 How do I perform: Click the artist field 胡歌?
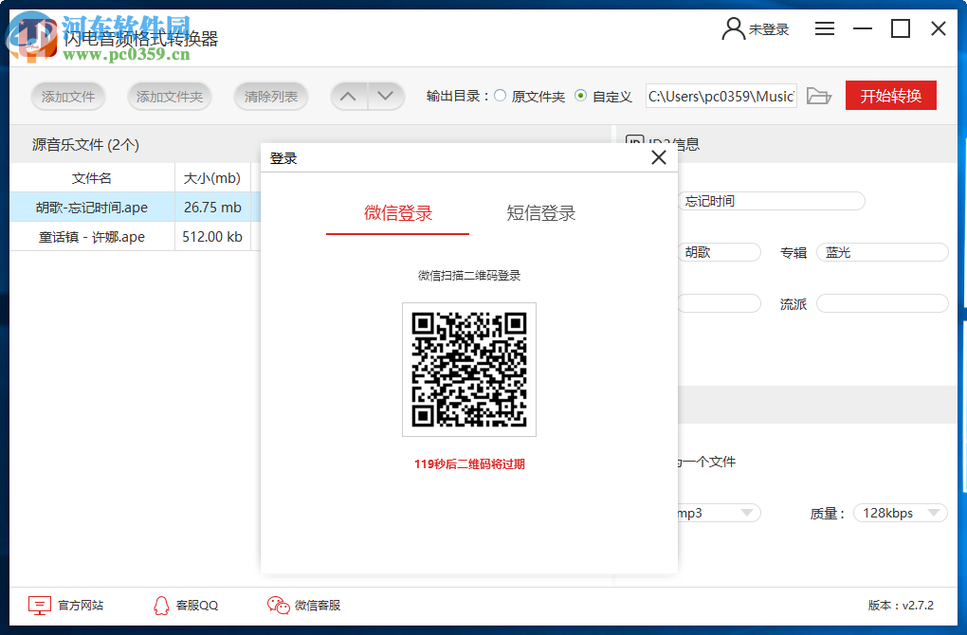(719, 252)
